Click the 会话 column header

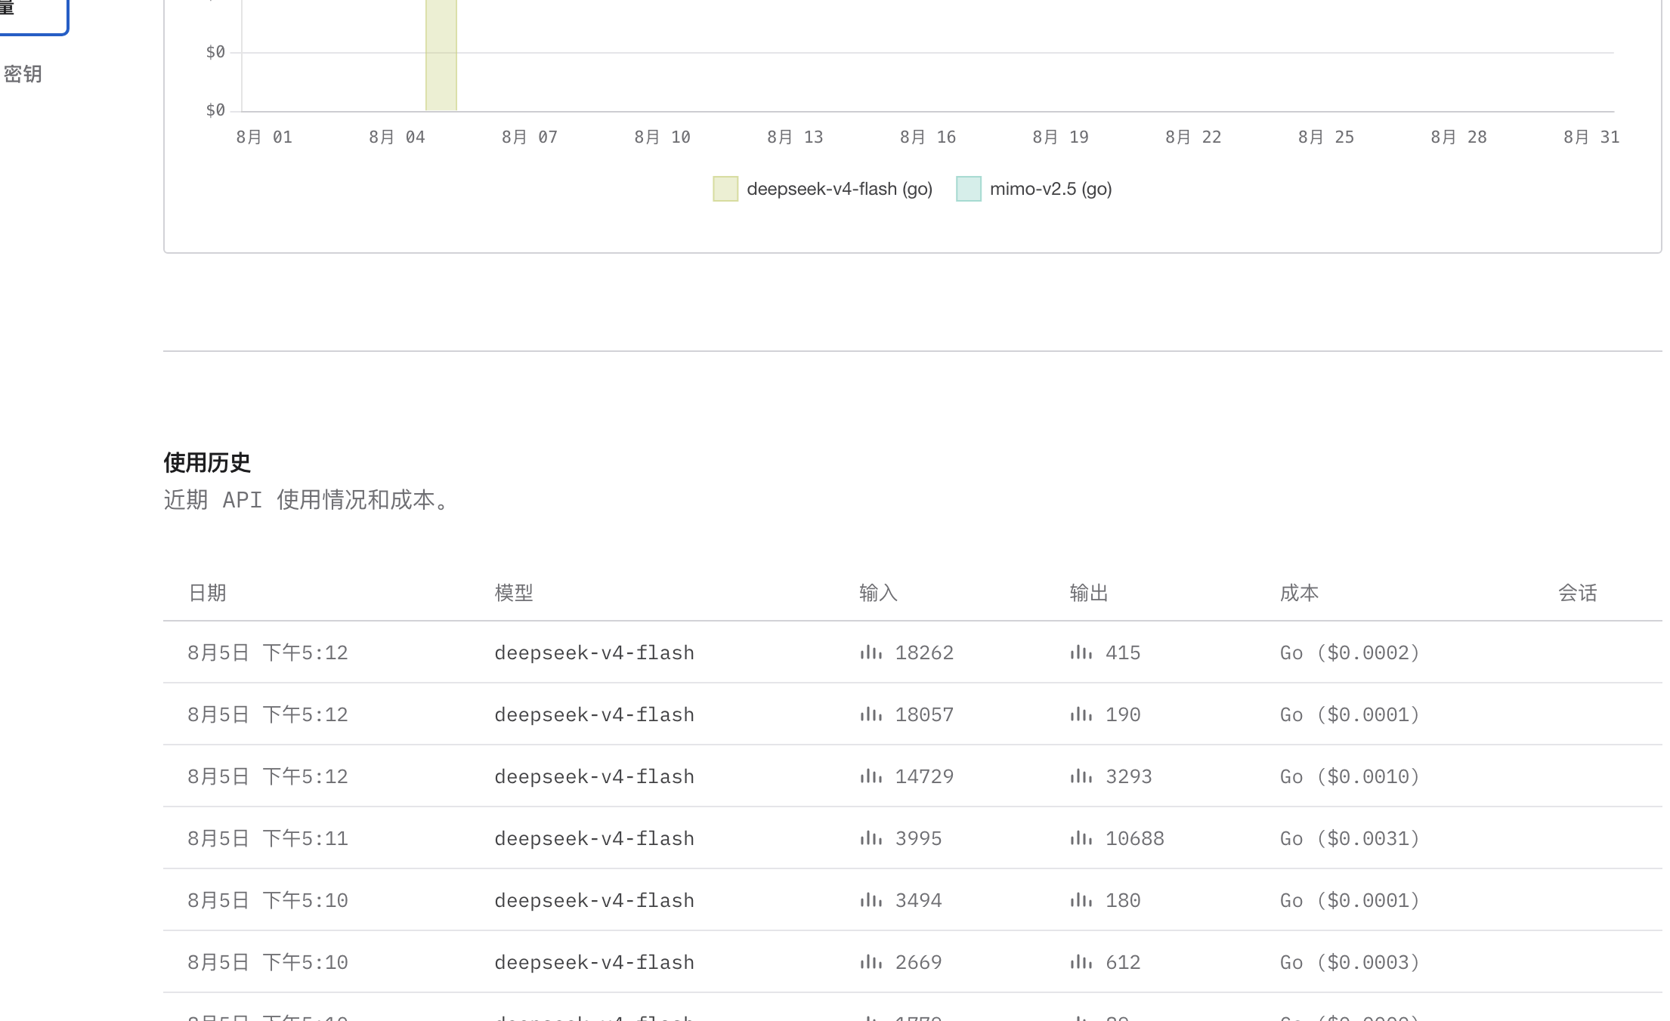pos(1578,593)
